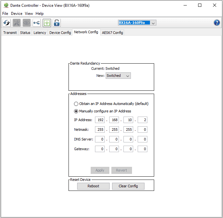This screenshot has width=223, height=218.
Task: Open the BX16A-160f9a device selector dropdown
Action: point(137,23)
